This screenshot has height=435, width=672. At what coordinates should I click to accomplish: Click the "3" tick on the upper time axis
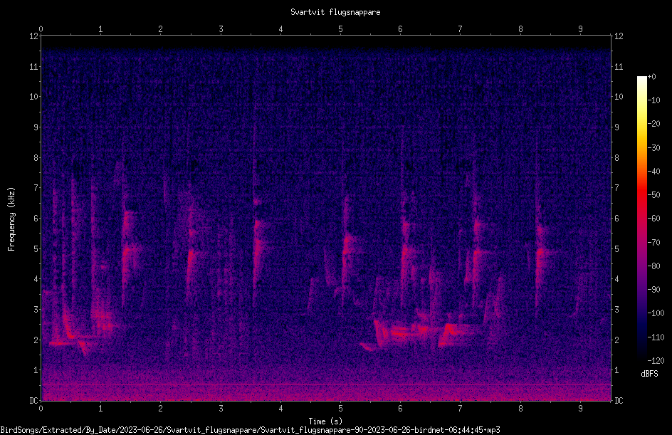[x=221, y=28]
